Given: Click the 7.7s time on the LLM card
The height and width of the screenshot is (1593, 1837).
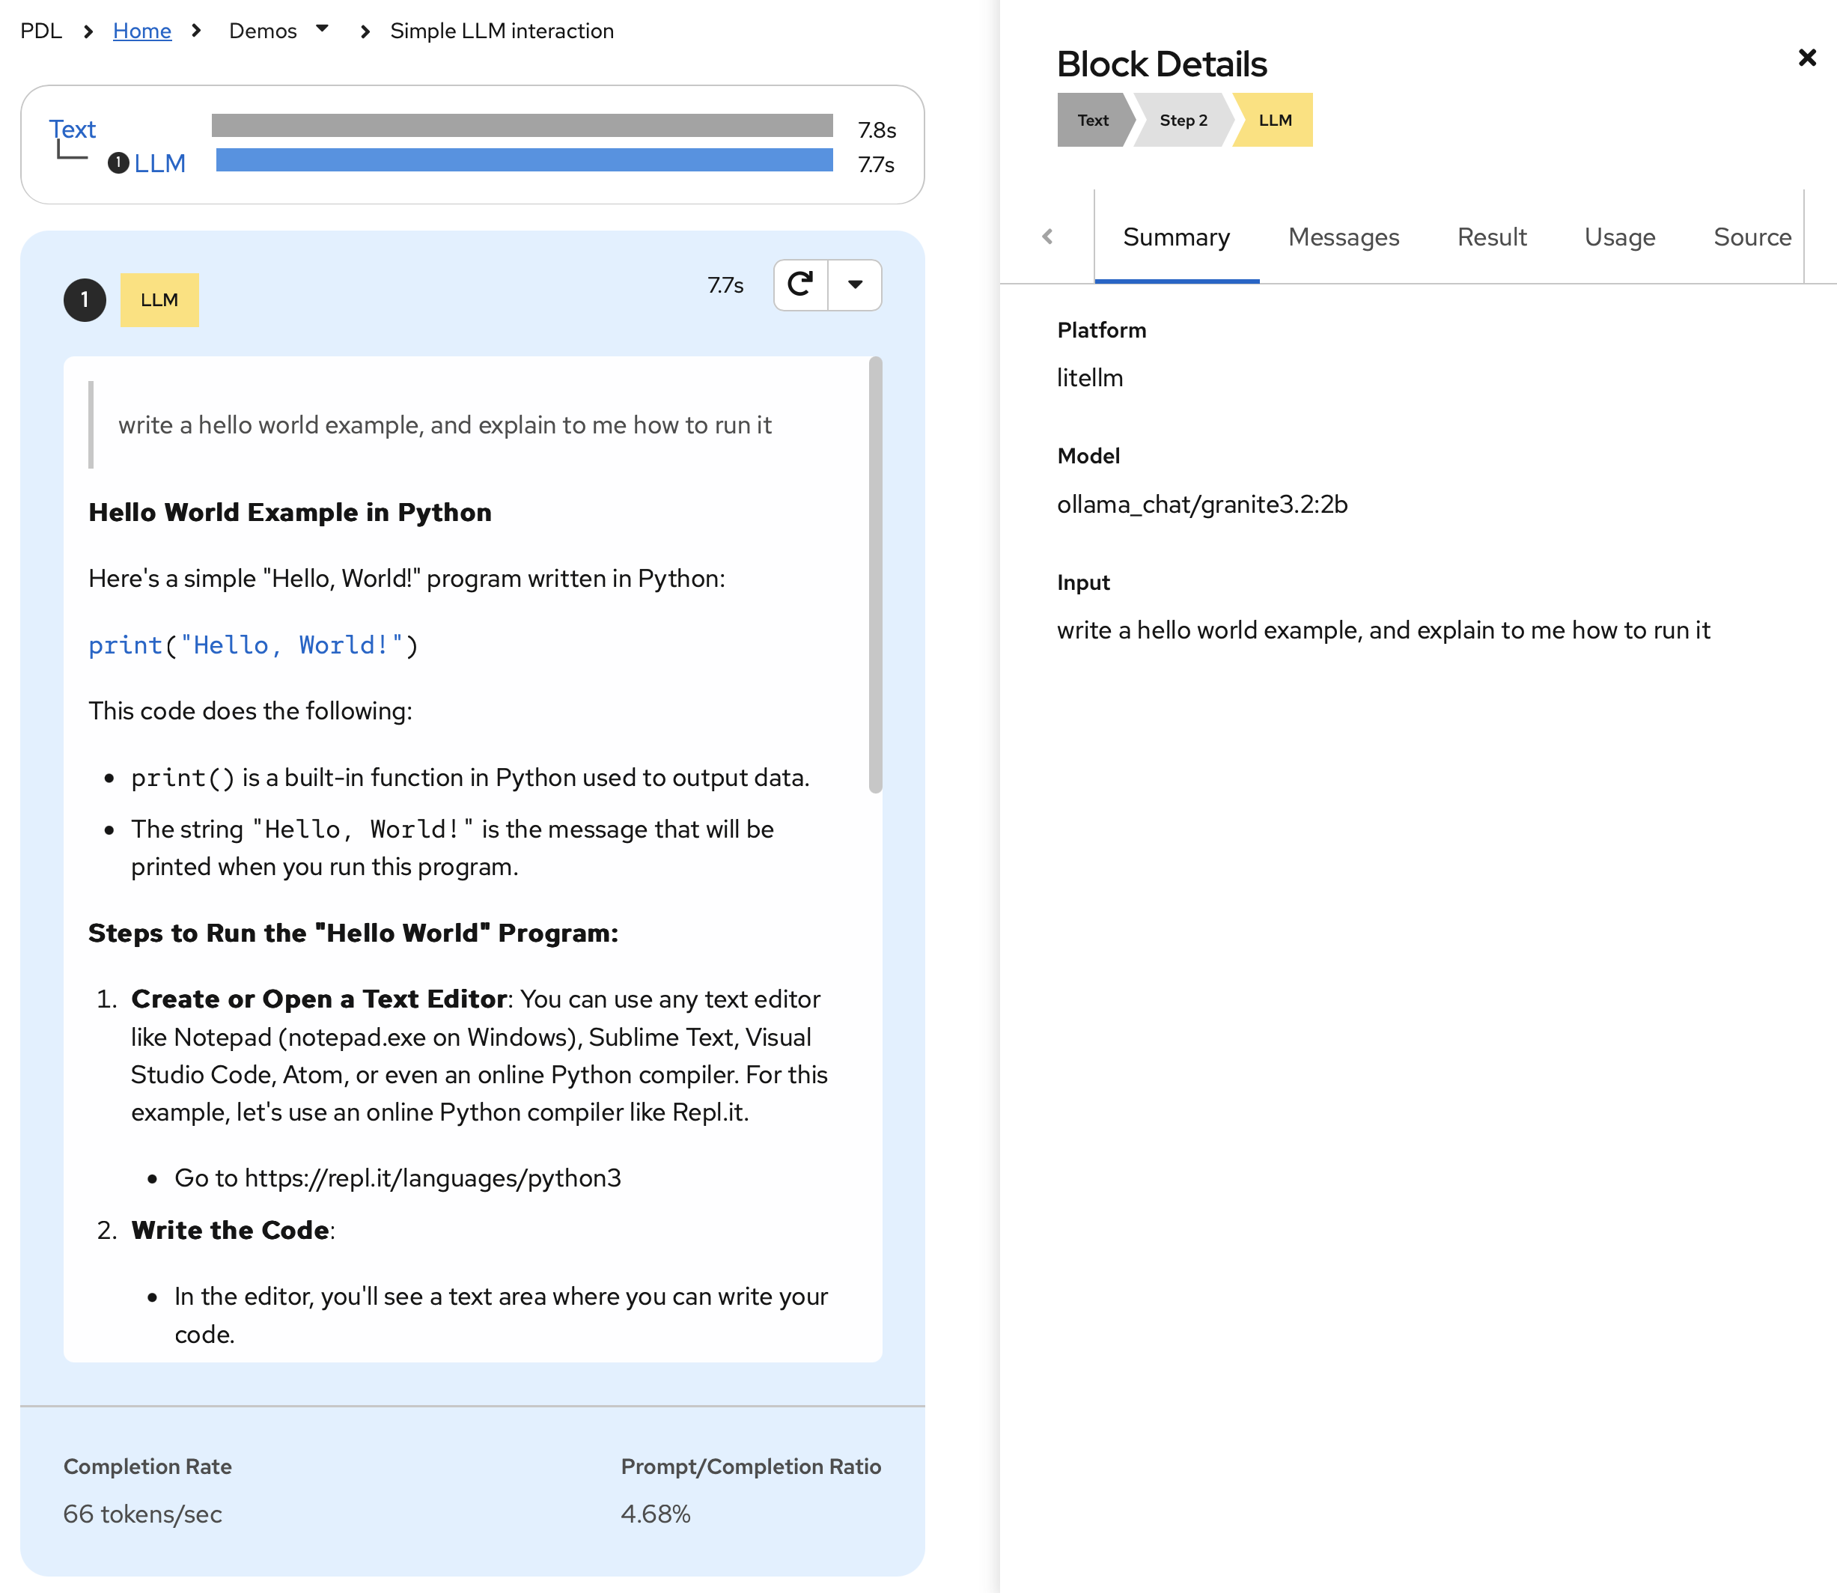Looking at the screenshot, I should tap(725, 285).
